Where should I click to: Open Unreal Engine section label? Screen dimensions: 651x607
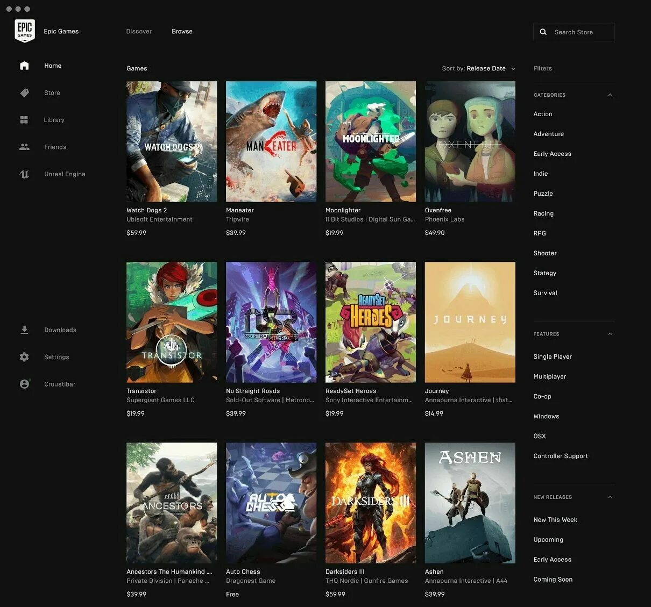[65, 174]
